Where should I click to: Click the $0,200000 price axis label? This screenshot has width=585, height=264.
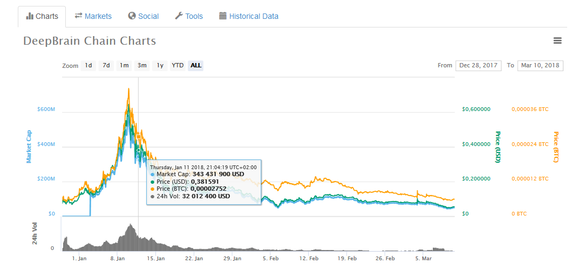[476, 179]
